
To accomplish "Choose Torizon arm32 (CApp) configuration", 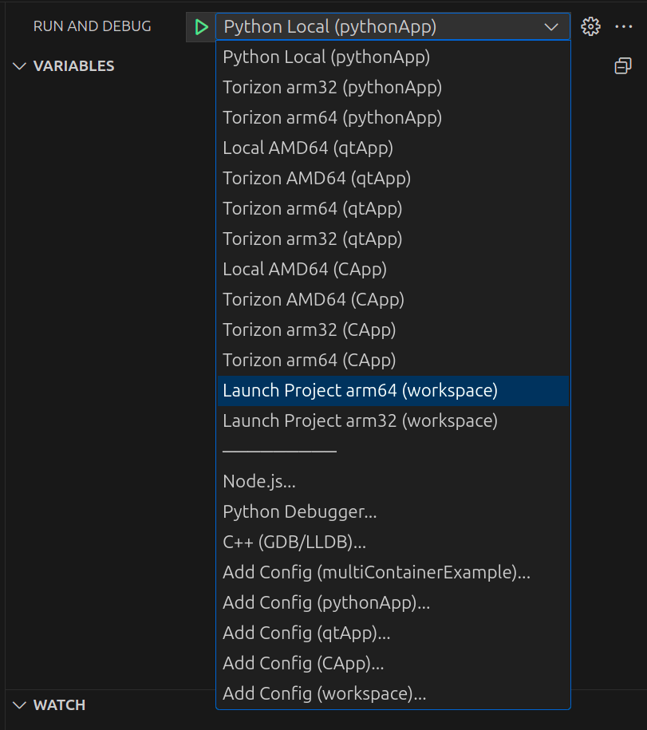I will pyautogui.click(x=310, y=329).
